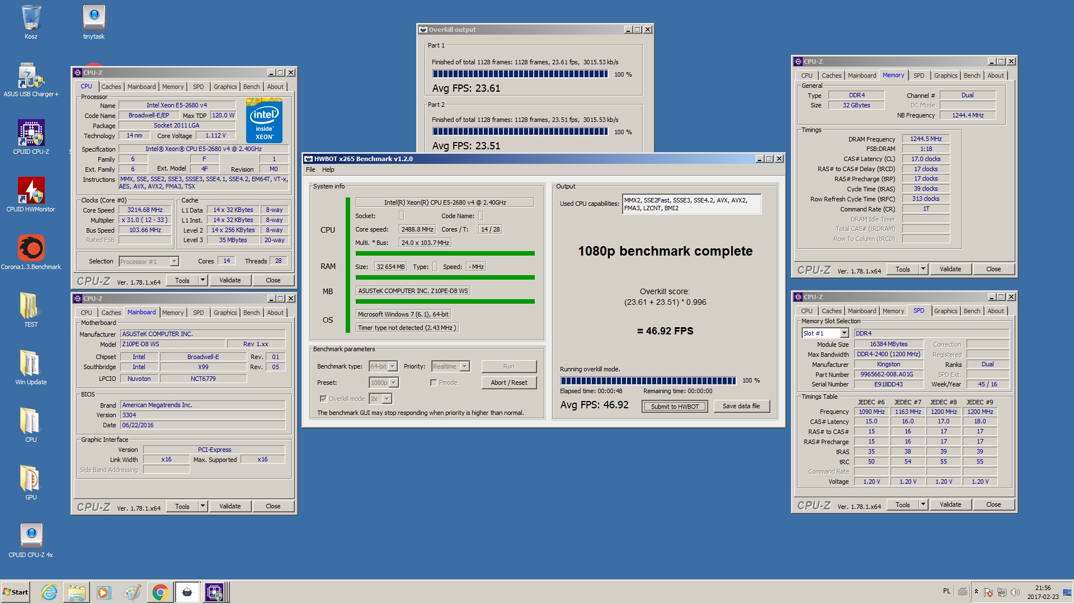
Task: Click Submit to HWBOT button
Action: (675, 407)
